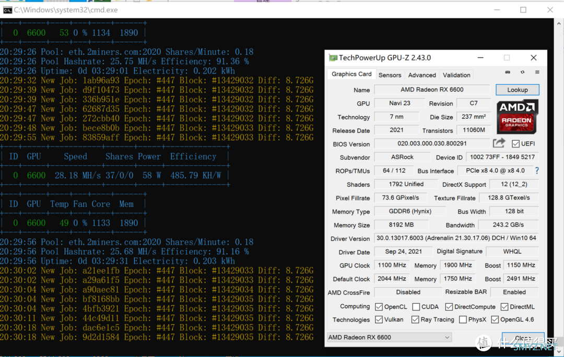Click the GPU-Z screenshot camera icon
Viewport: 564px width, 357px height.
[508, 72]
